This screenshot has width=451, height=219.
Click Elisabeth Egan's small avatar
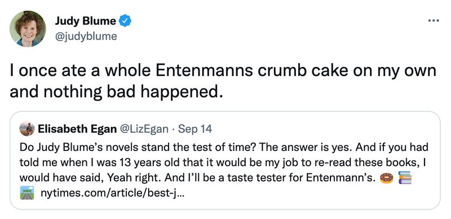click(x=26, y=128)
